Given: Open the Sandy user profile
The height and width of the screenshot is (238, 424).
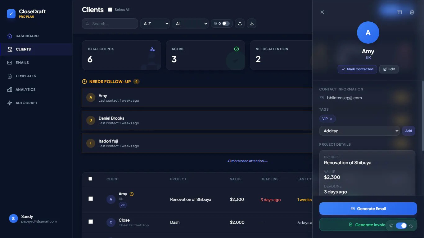Looking at the screenshot, I should pos(36,219).
